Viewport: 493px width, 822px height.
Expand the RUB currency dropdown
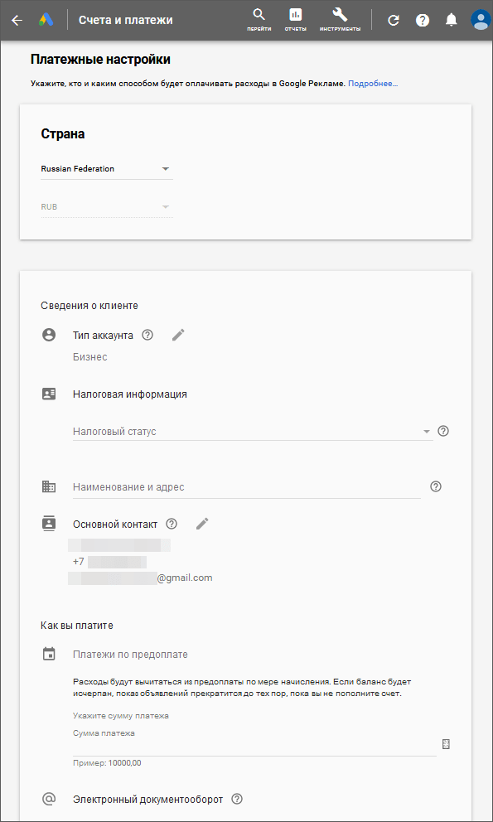pyautogui.click(x=107, y=207)
